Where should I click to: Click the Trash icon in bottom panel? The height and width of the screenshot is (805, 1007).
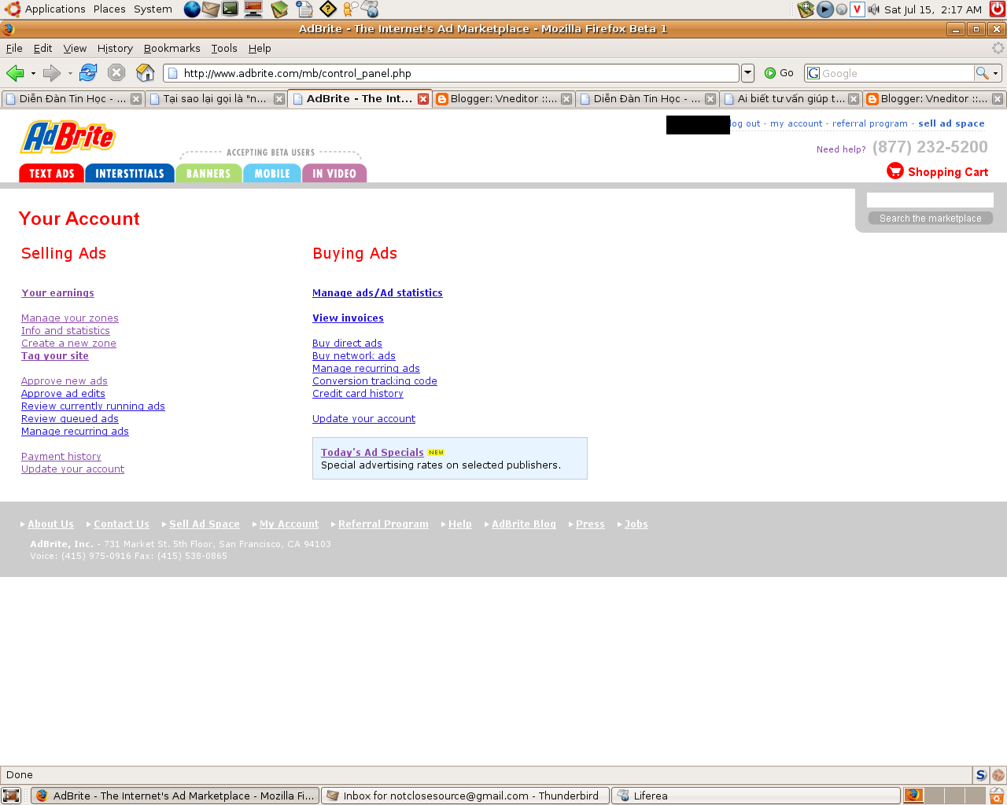(997, 796)
